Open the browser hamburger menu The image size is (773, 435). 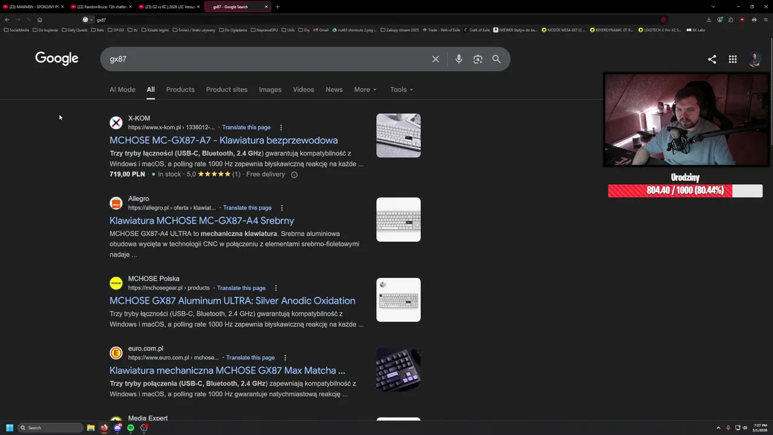tap(765, 19)
